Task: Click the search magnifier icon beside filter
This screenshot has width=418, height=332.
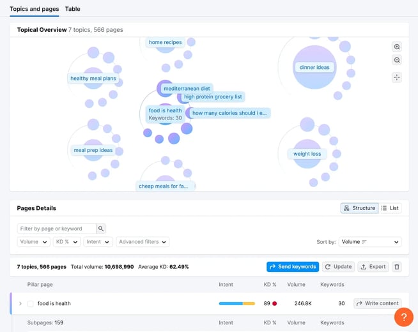Action: 101,229
